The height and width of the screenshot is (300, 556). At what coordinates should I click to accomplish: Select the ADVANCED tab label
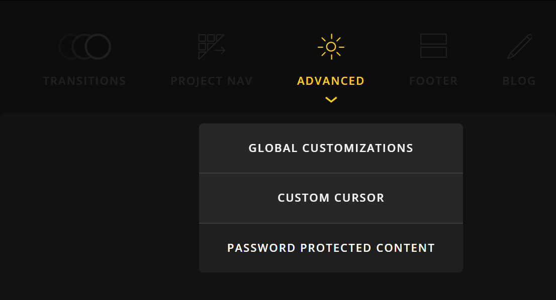(x=331, y=81)
